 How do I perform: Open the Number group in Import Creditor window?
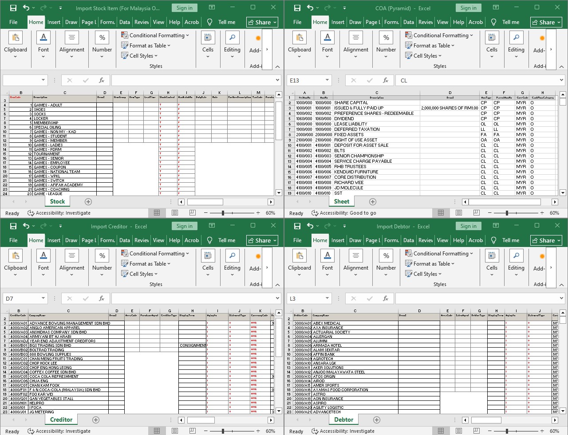(102, 263)
